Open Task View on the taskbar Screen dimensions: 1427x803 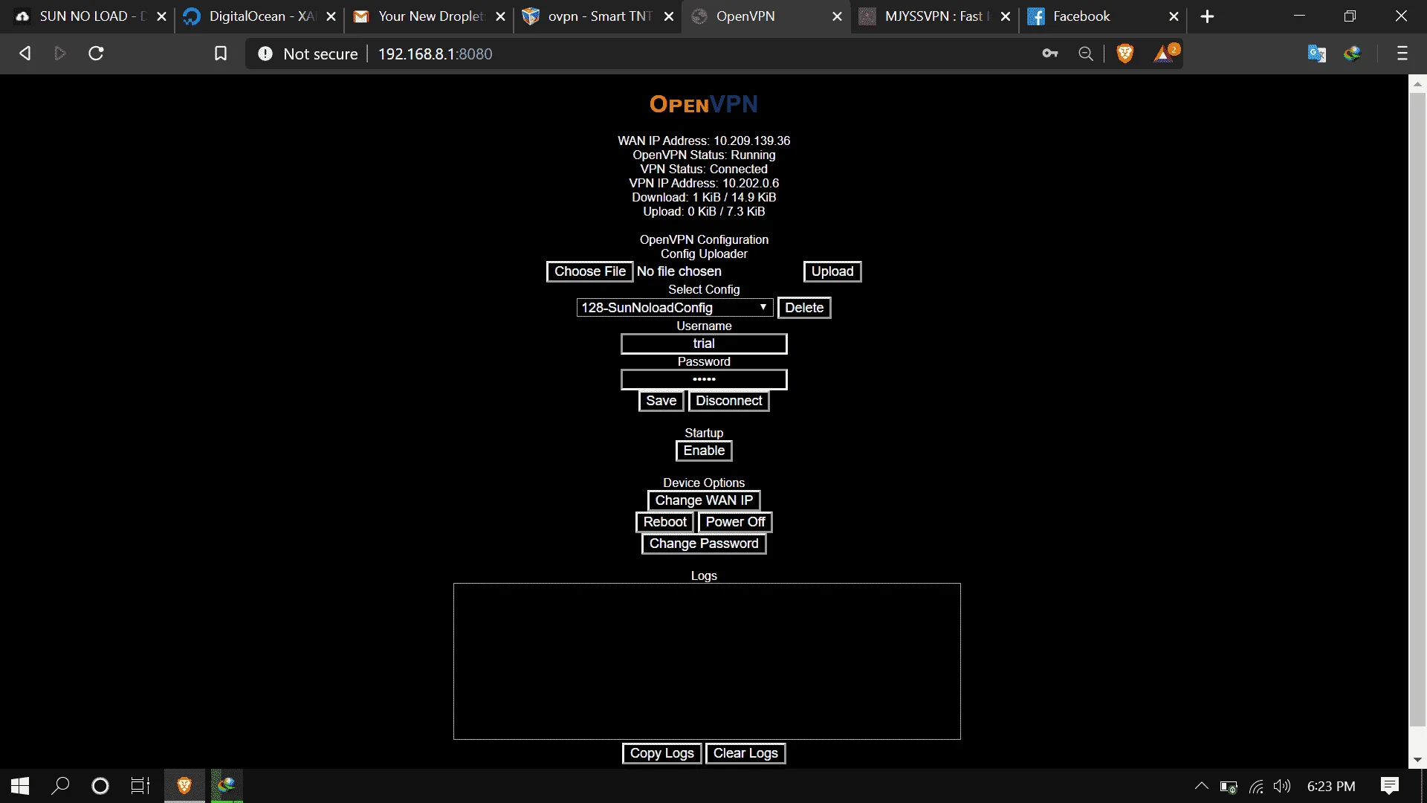140,786
